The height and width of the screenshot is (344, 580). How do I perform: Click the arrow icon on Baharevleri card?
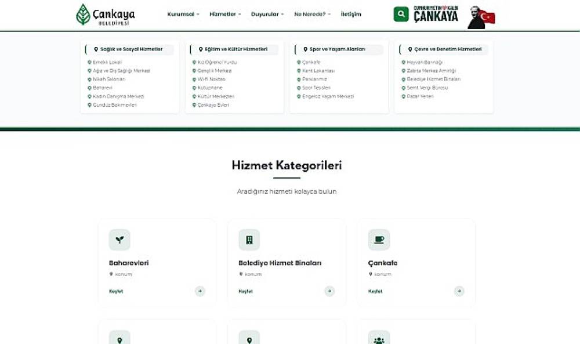(x=200, y=291)
